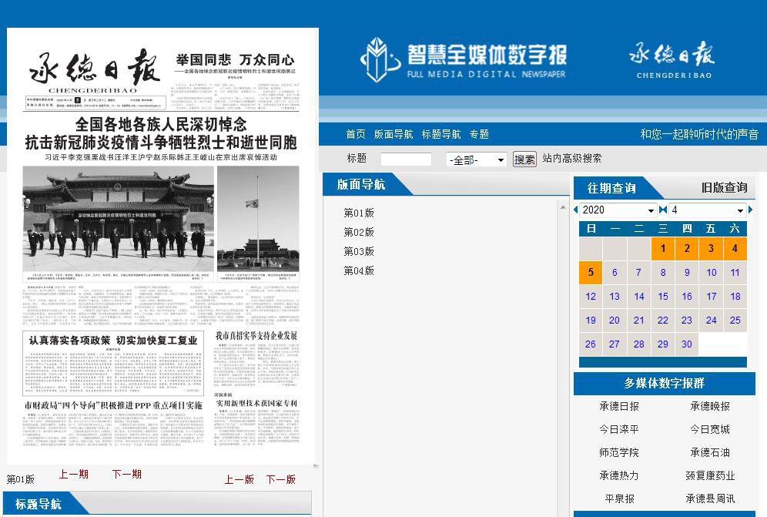Open the year dropdown showing 2020

pos(618,210)
